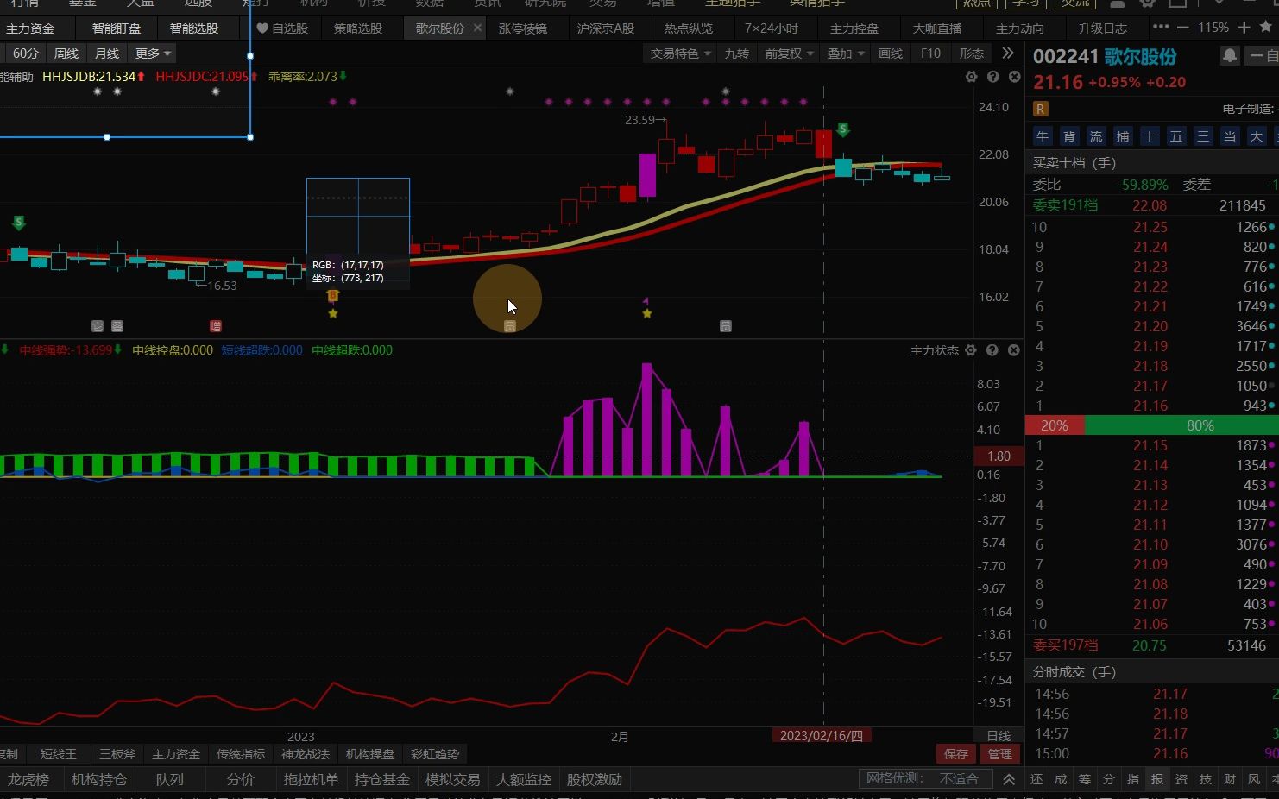Click the 五 quick tag button
This screenshot has width=1279, height=799.
click(x=1176, y=136)
